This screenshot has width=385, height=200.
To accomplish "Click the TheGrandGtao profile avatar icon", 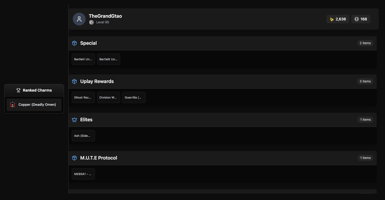I will (79, 19).
